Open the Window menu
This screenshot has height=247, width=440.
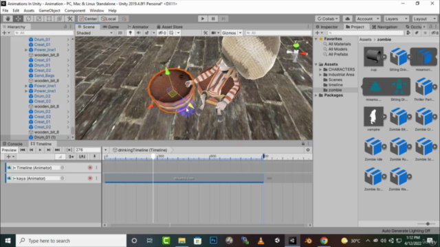[x=97, y=11]
